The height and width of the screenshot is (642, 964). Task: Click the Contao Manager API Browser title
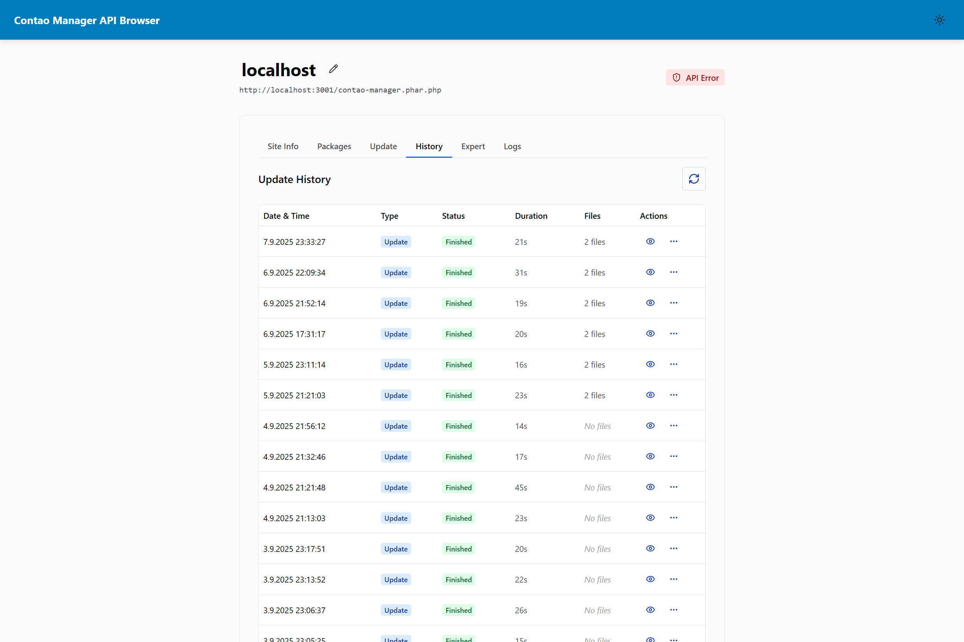(86, 21)
